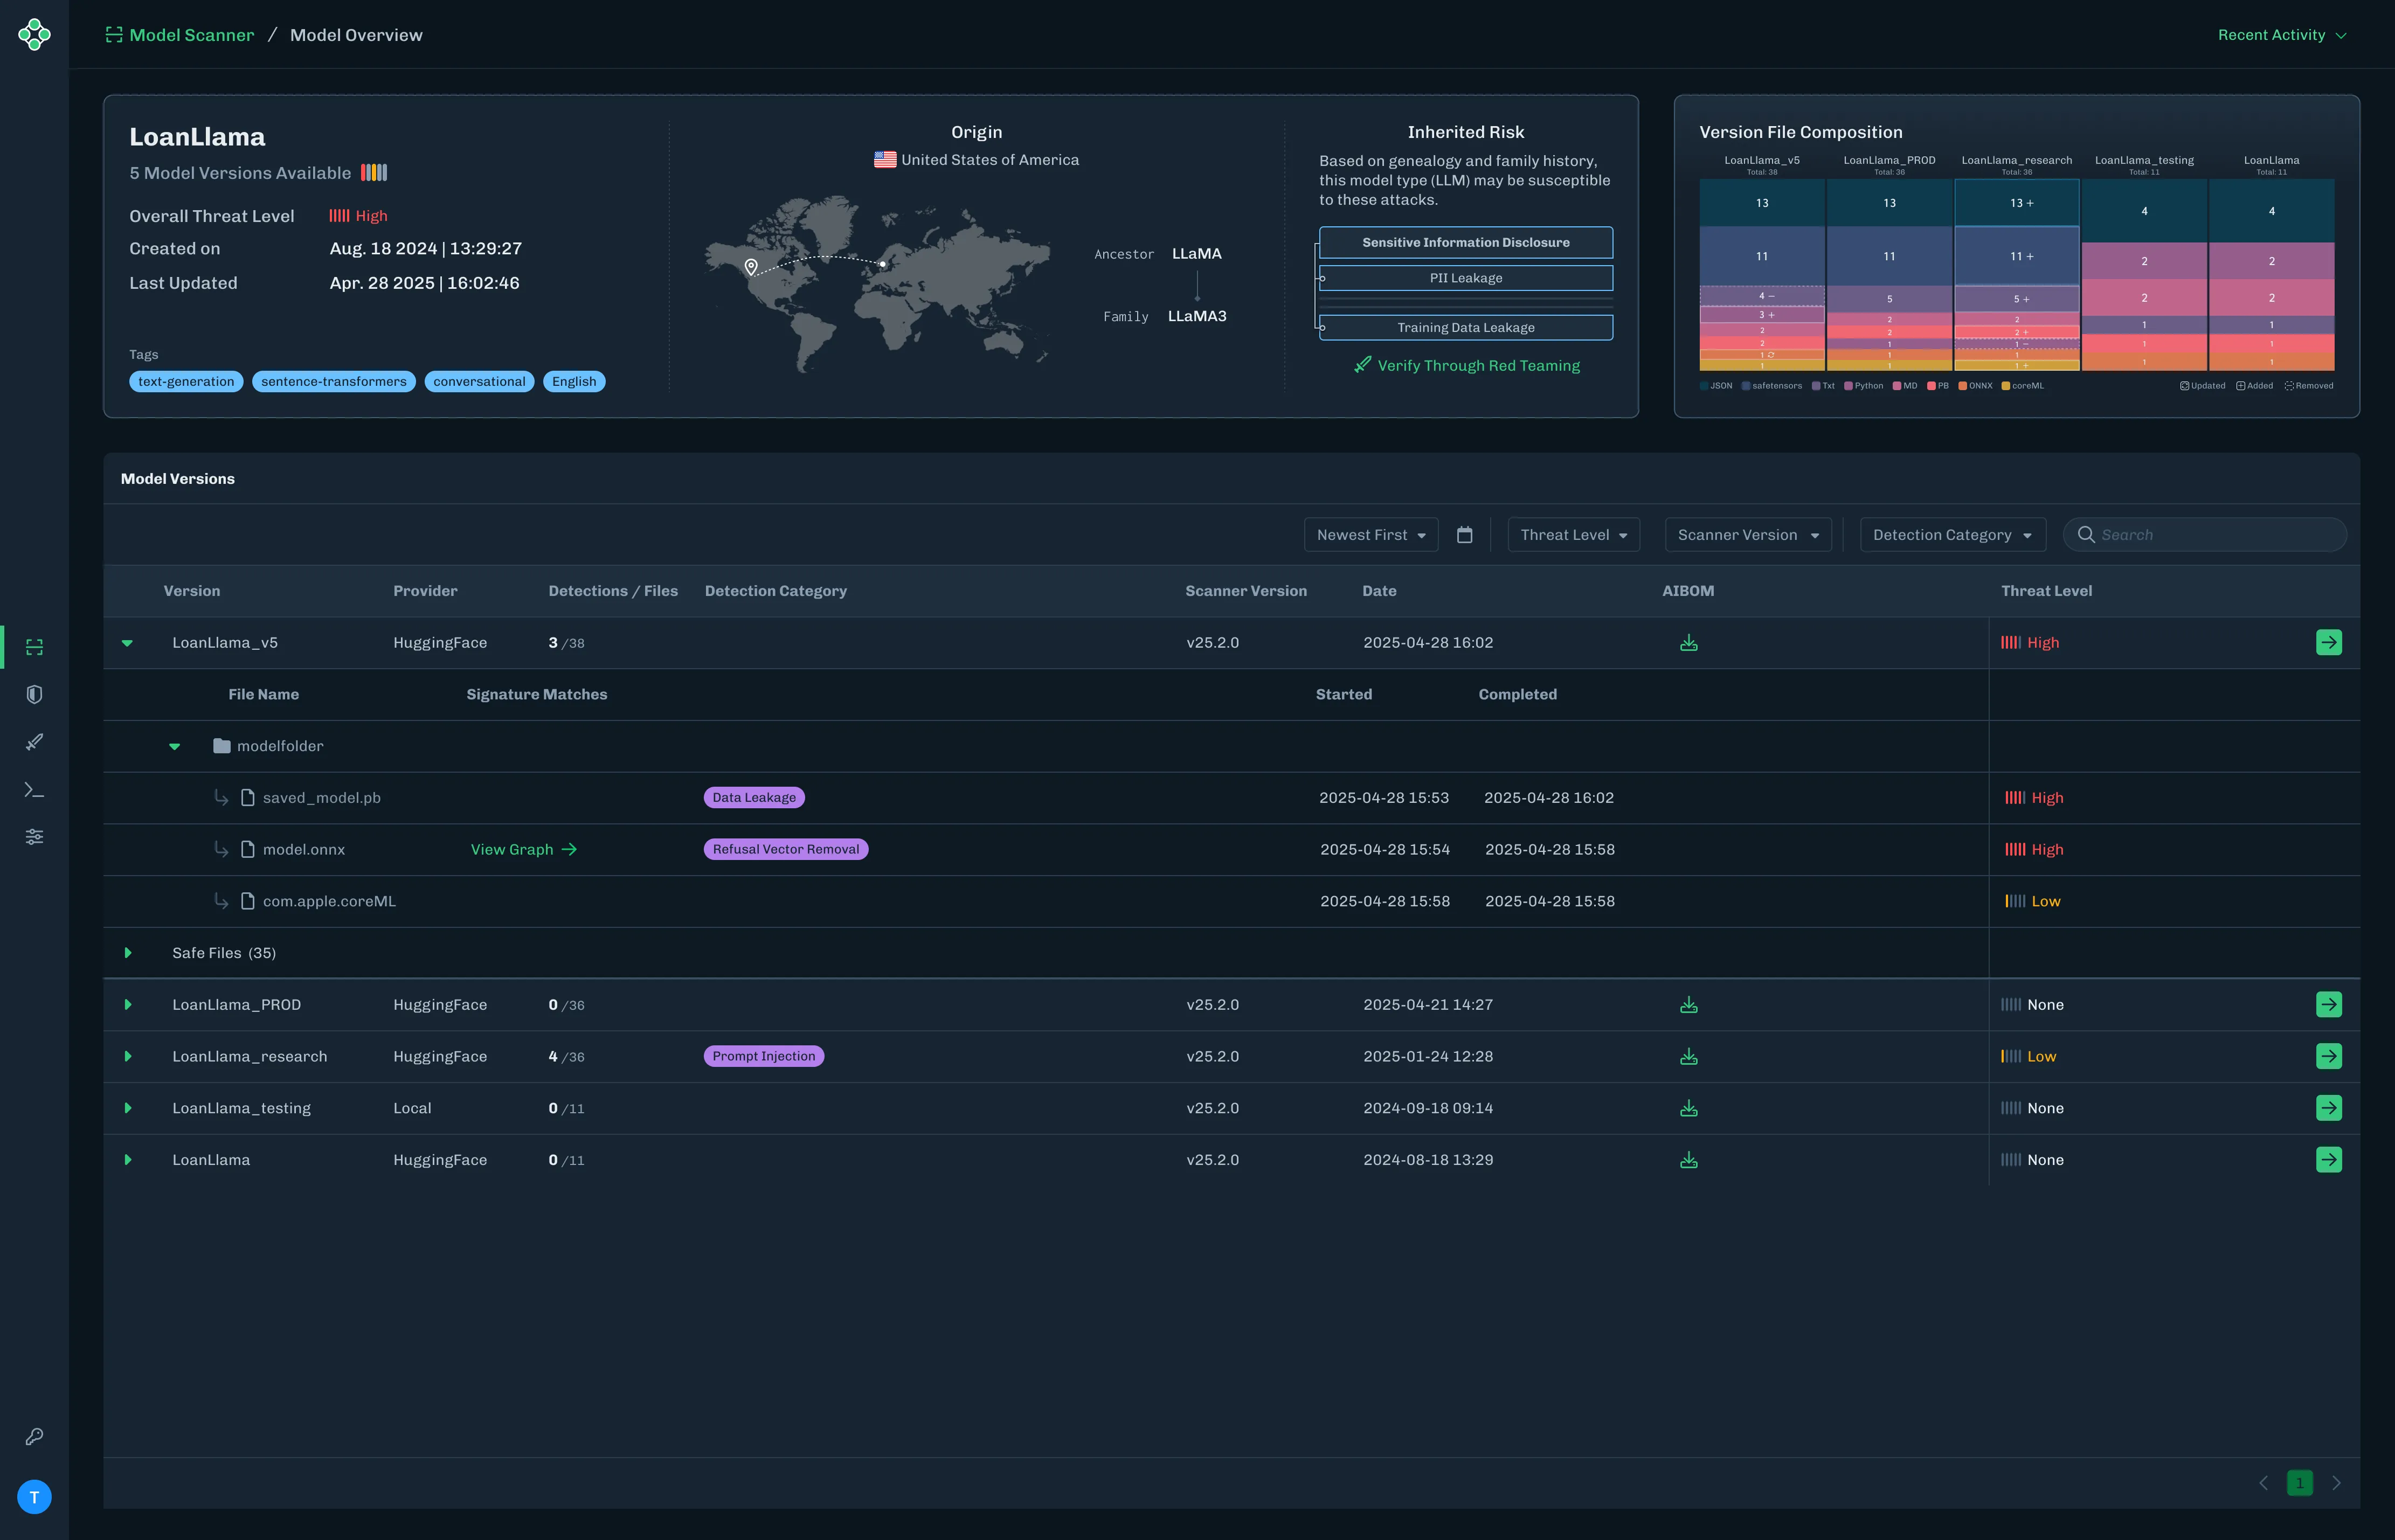
Task: Expand the LoanLlama_research version row
Action: (x=128, y=1057)
